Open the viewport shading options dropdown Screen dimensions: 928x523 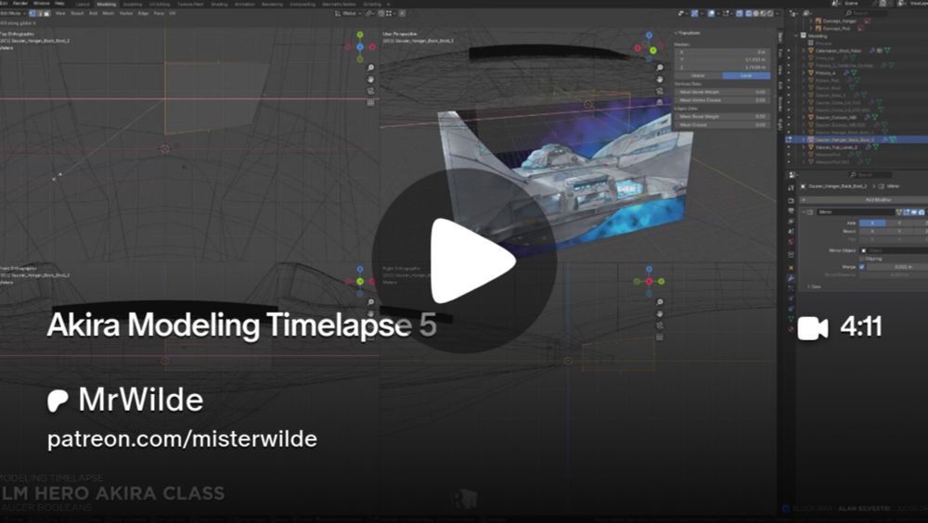[x=777, y=13]
